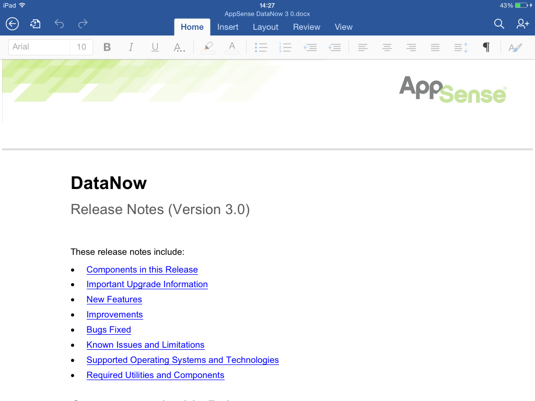The width and height of the screenshot is (535, 401).
Task: Show paragraph marks
Action: (x=486, y=48)
